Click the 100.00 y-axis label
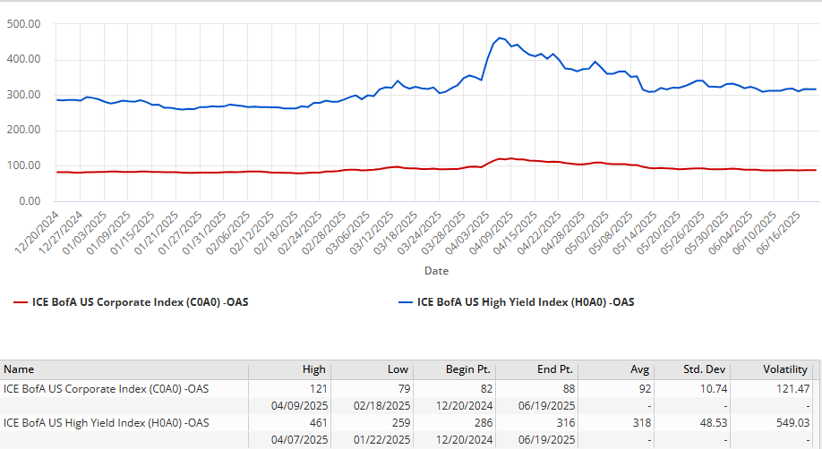This screenshot has width=822, height=449. click(23, 165)
